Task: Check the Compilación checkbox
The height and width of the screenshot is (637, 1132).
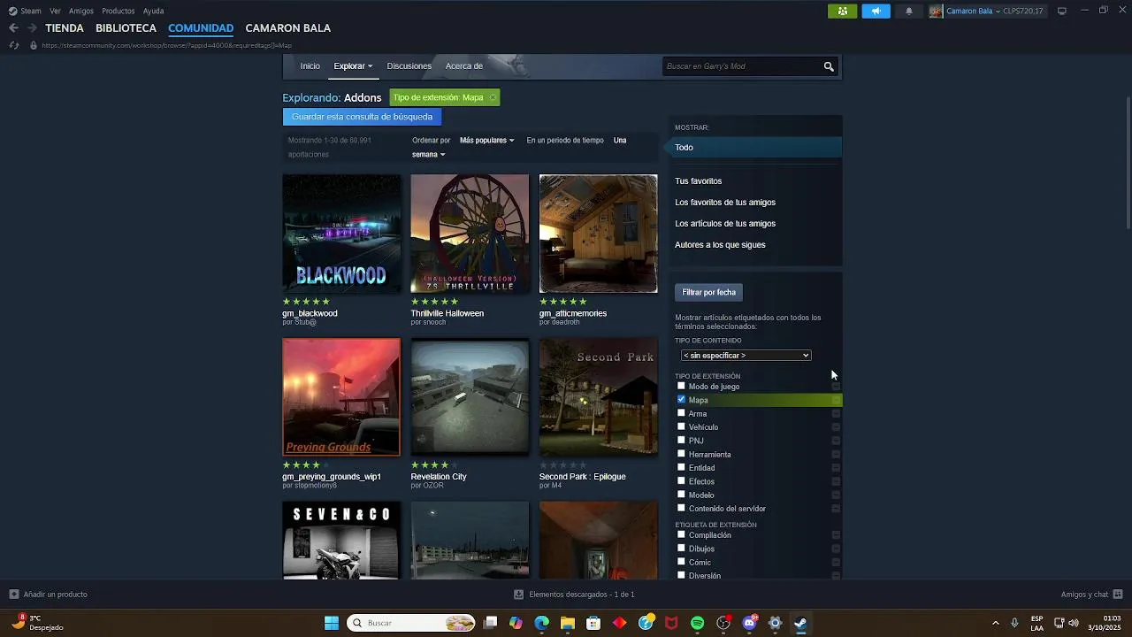Action: click(681, 534)
